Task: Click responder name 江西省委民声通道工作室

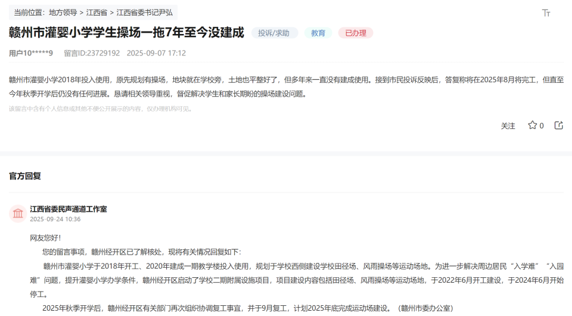Action: 68,209
